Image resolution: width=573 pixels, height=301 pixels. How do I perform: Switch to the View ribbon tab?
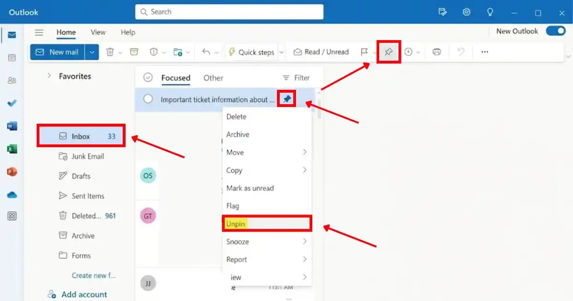tap(98, 32)
